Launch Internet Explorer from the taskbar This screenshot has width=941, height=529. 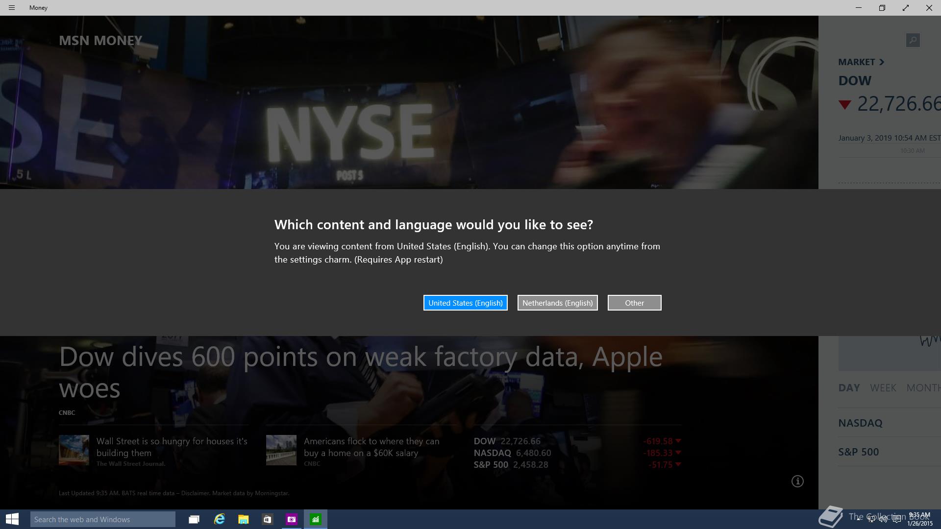tap(219, 519)
